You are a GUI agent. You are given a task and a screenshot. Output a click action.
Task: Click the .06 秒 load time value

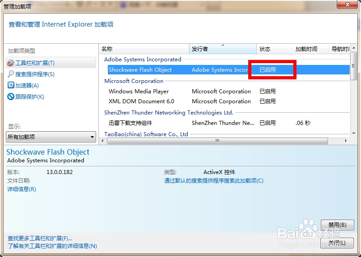303,123
